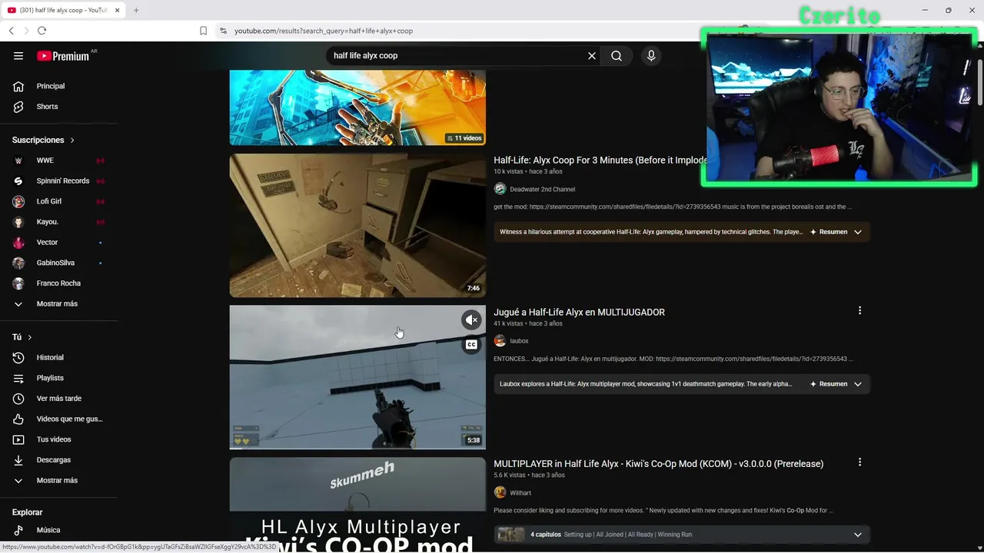984x553 pixels.
Task: Open the Kiwi's Co-Op Mod video title
Action: [658, 464]
